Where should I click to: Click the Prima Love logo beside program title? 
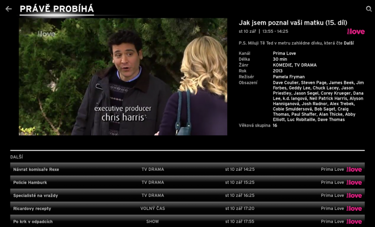(356, 32)
